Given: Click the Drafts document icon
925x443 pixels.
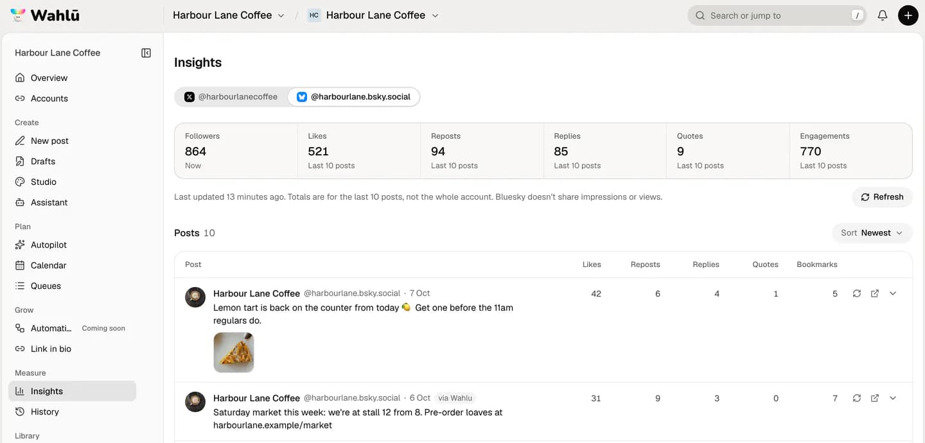Looking at the screenshot, I should [20, 161].
